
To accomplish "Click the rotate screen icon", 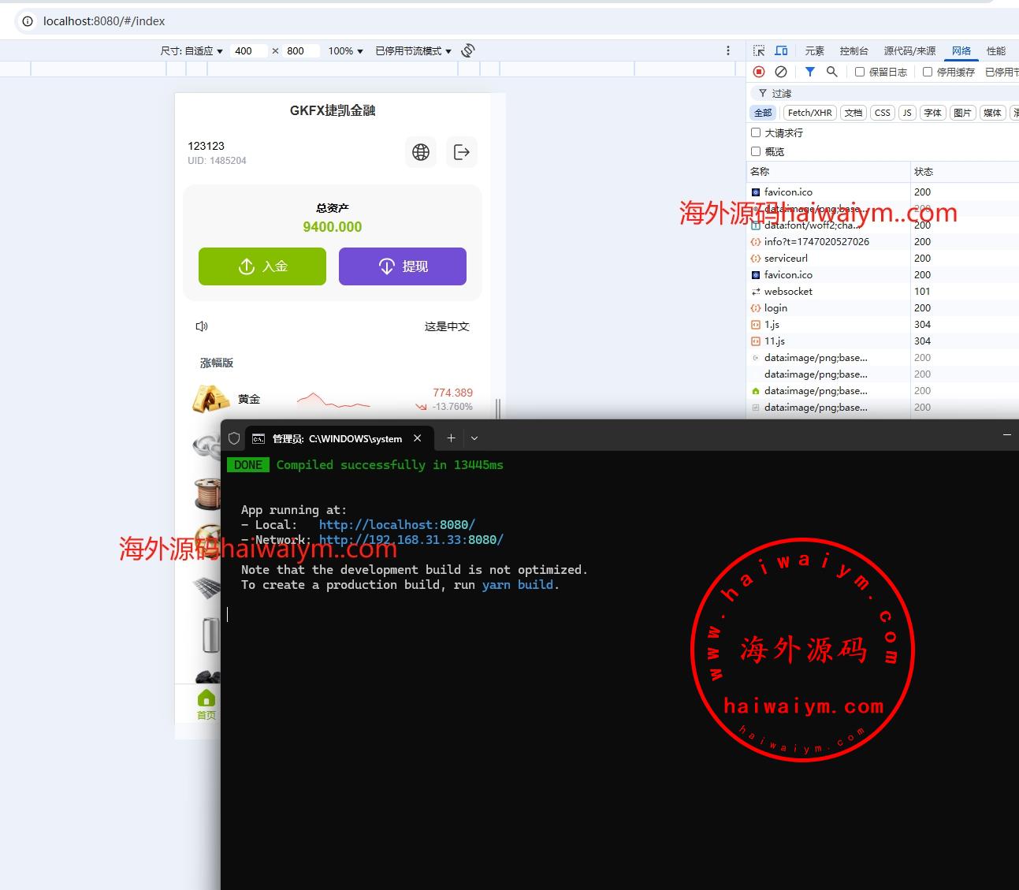I will pos(468,50).
